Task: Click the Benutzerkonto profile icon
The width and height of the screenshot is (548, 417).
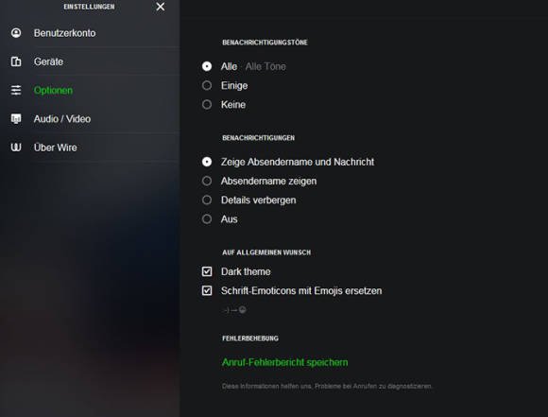Action: [16, 33]
